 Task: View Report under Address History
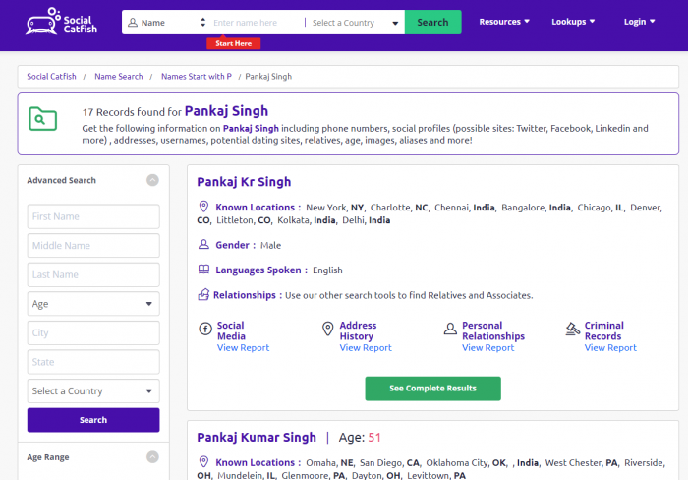point(366,348)
